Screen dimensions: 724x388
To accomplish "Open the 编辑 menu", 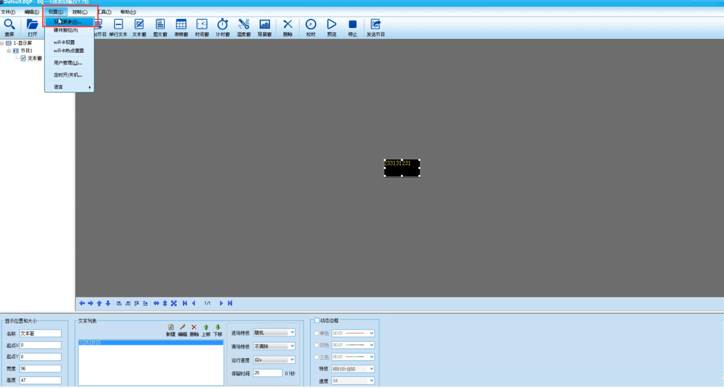I will (x=32, y=12).
